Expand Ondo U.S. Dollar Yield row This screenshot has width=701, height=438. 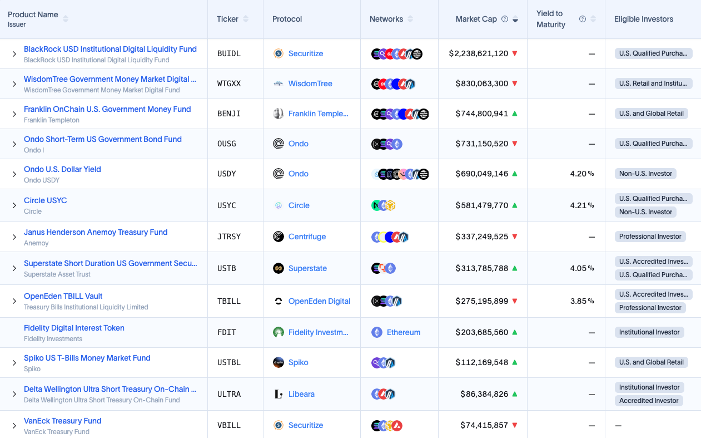click(x=14, y=174)
